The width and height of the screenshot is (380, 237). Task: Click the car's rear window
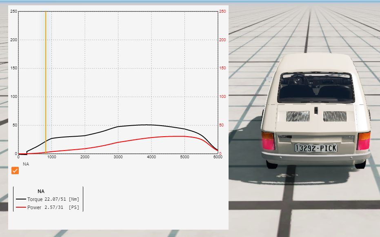click(x=316, y=88)
